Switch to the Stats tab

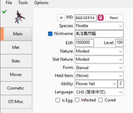[x=16, y=61]
